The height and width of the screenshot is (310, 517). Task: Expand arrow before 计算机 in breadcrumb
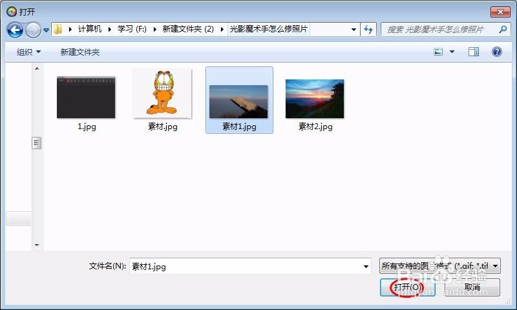pyautogui.click(x=70, y=29)
